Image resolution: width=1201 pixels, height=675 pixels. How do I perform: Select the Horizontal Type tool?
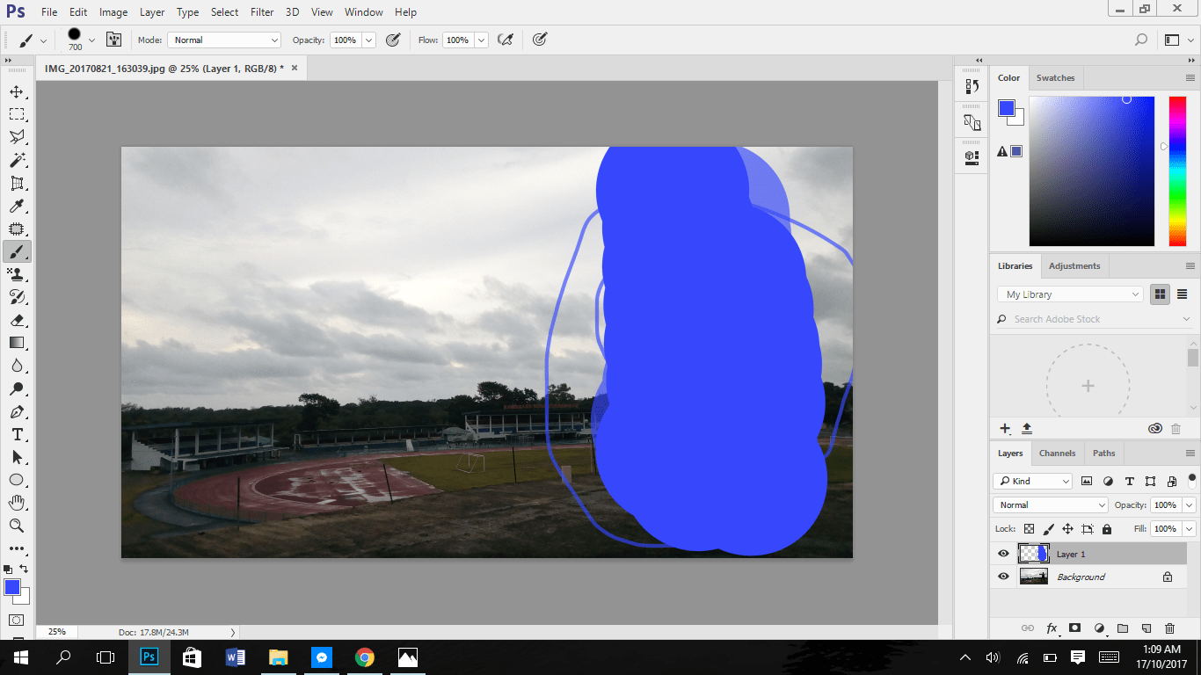(18, 434)
